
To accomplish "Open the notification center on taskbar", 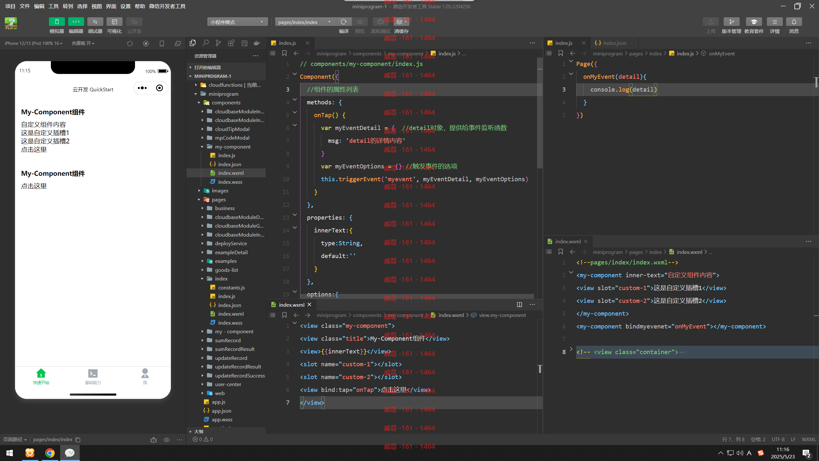I will 807,453.
